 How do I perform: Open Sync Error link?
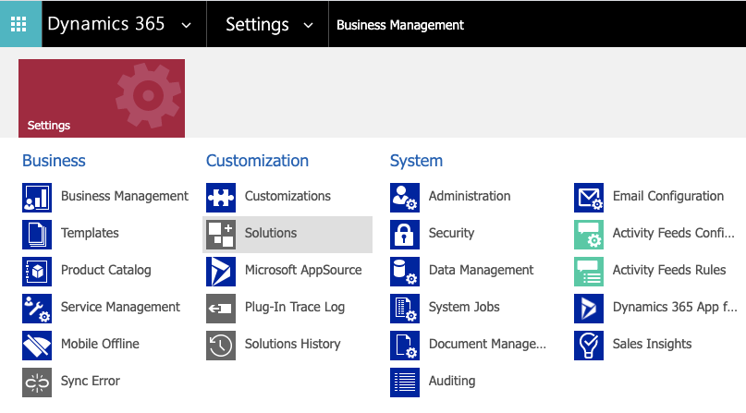[x=91, y=381]
